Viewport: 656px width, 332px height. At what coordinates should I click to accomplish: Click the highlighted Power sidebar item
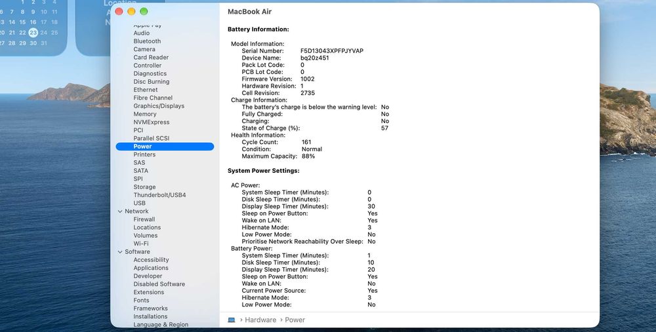click(165, 147)
